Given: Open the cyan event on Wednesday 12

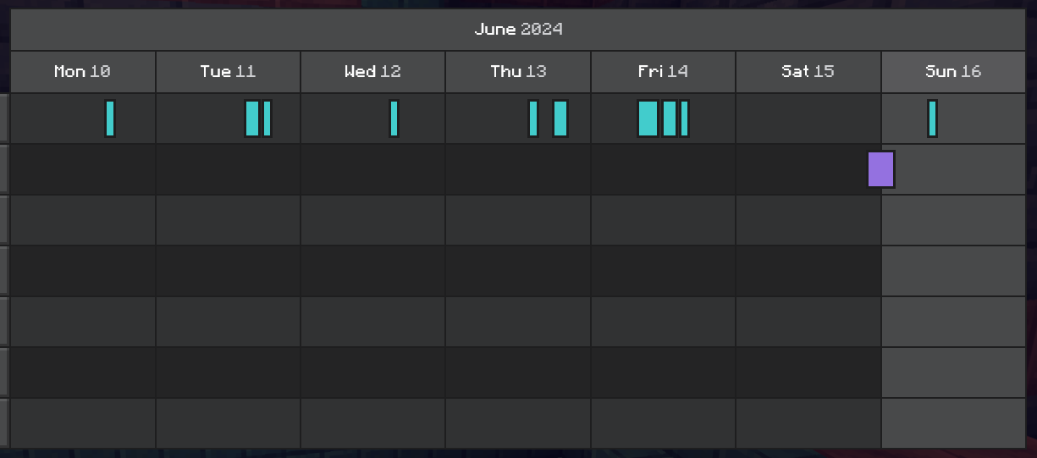Looking at the screenshot, I should [394, 119].
